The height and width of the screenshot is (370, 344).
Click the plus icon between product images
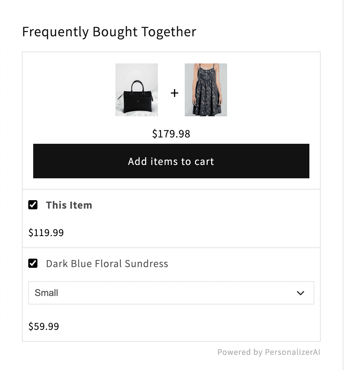[174, 93]
